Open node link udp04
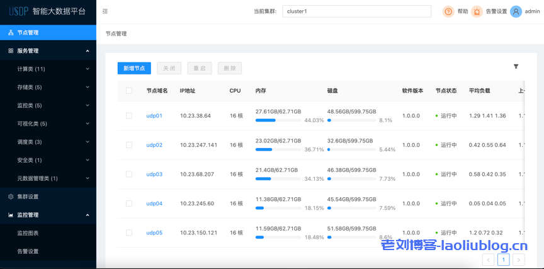The height and width of the screenshot is (269, 544). click(x=154, y=203)
